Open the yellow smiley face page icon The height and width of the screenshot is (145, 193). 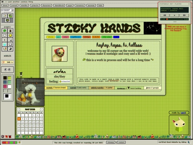[10, 35]
